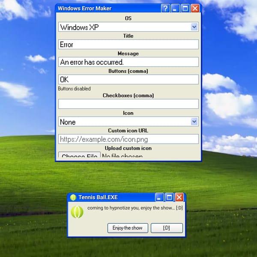Open the help button in Windows Error Maker

coord(165,8)
